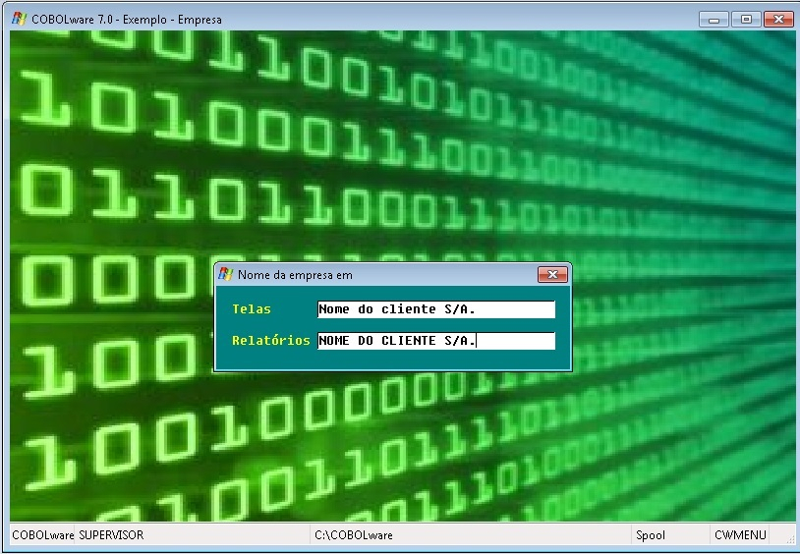Click COBOLware status bar entry
Viewport: 800px width, 554px height.
coord(43,535)
